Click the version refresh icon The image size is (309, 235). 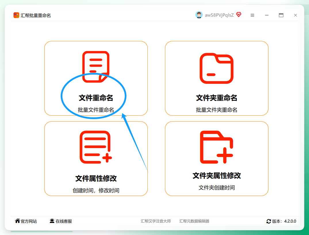tap(268, 221)
